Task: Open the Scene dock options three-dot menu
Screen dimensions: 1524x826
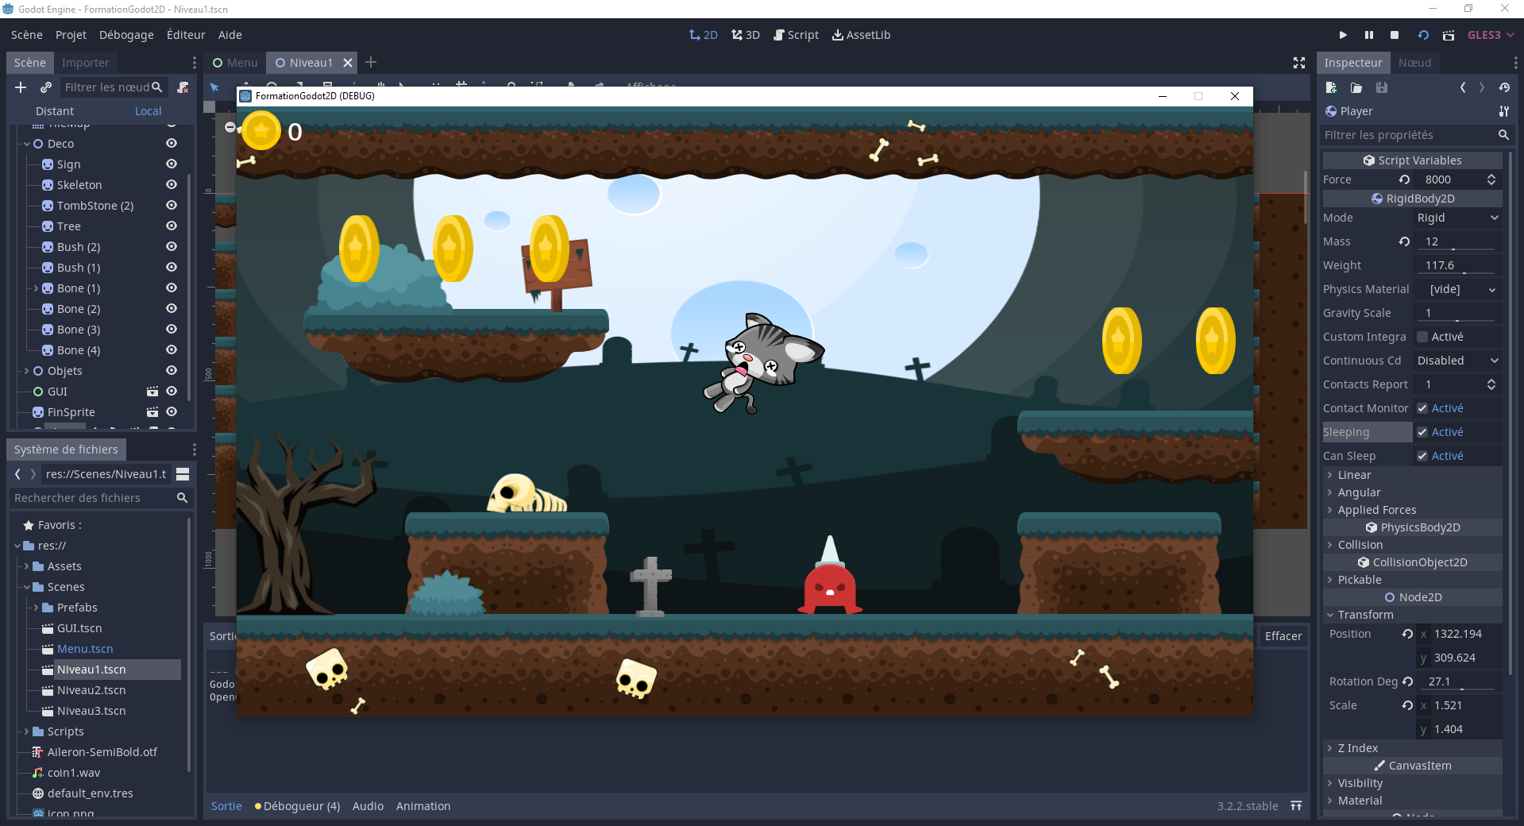Action: 194,63
